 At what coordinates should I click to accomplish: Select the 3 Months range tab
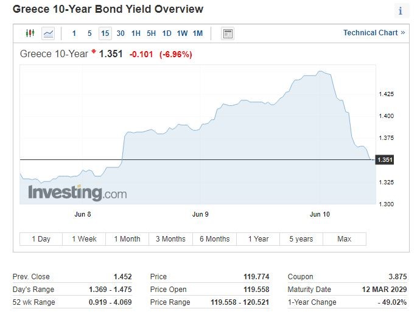pyautogui.click(x=170, y=239)
